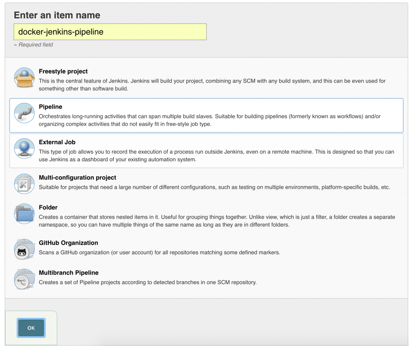Click 'Creates a set of Pipeline projects' text

(x=148, y=283)
